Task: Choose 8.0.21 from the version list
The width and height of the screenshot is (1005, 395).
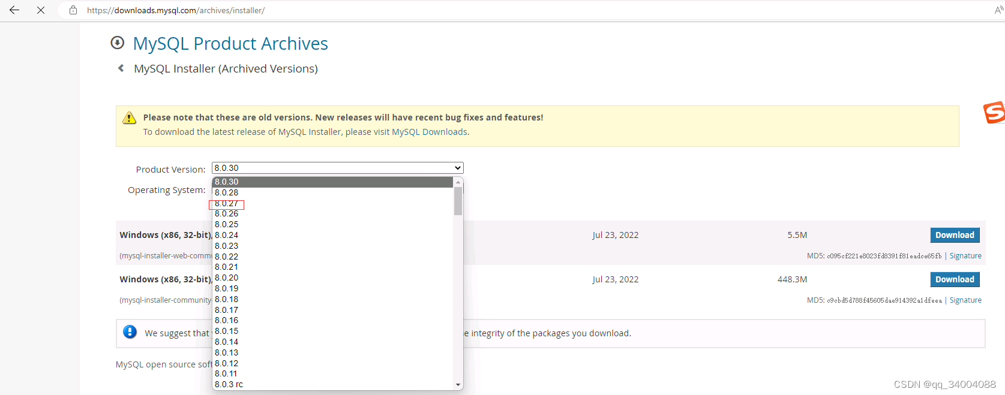Action: tap(333, 267)
